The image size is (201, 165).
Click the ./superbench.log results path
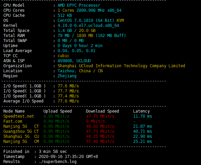(58, 162)
